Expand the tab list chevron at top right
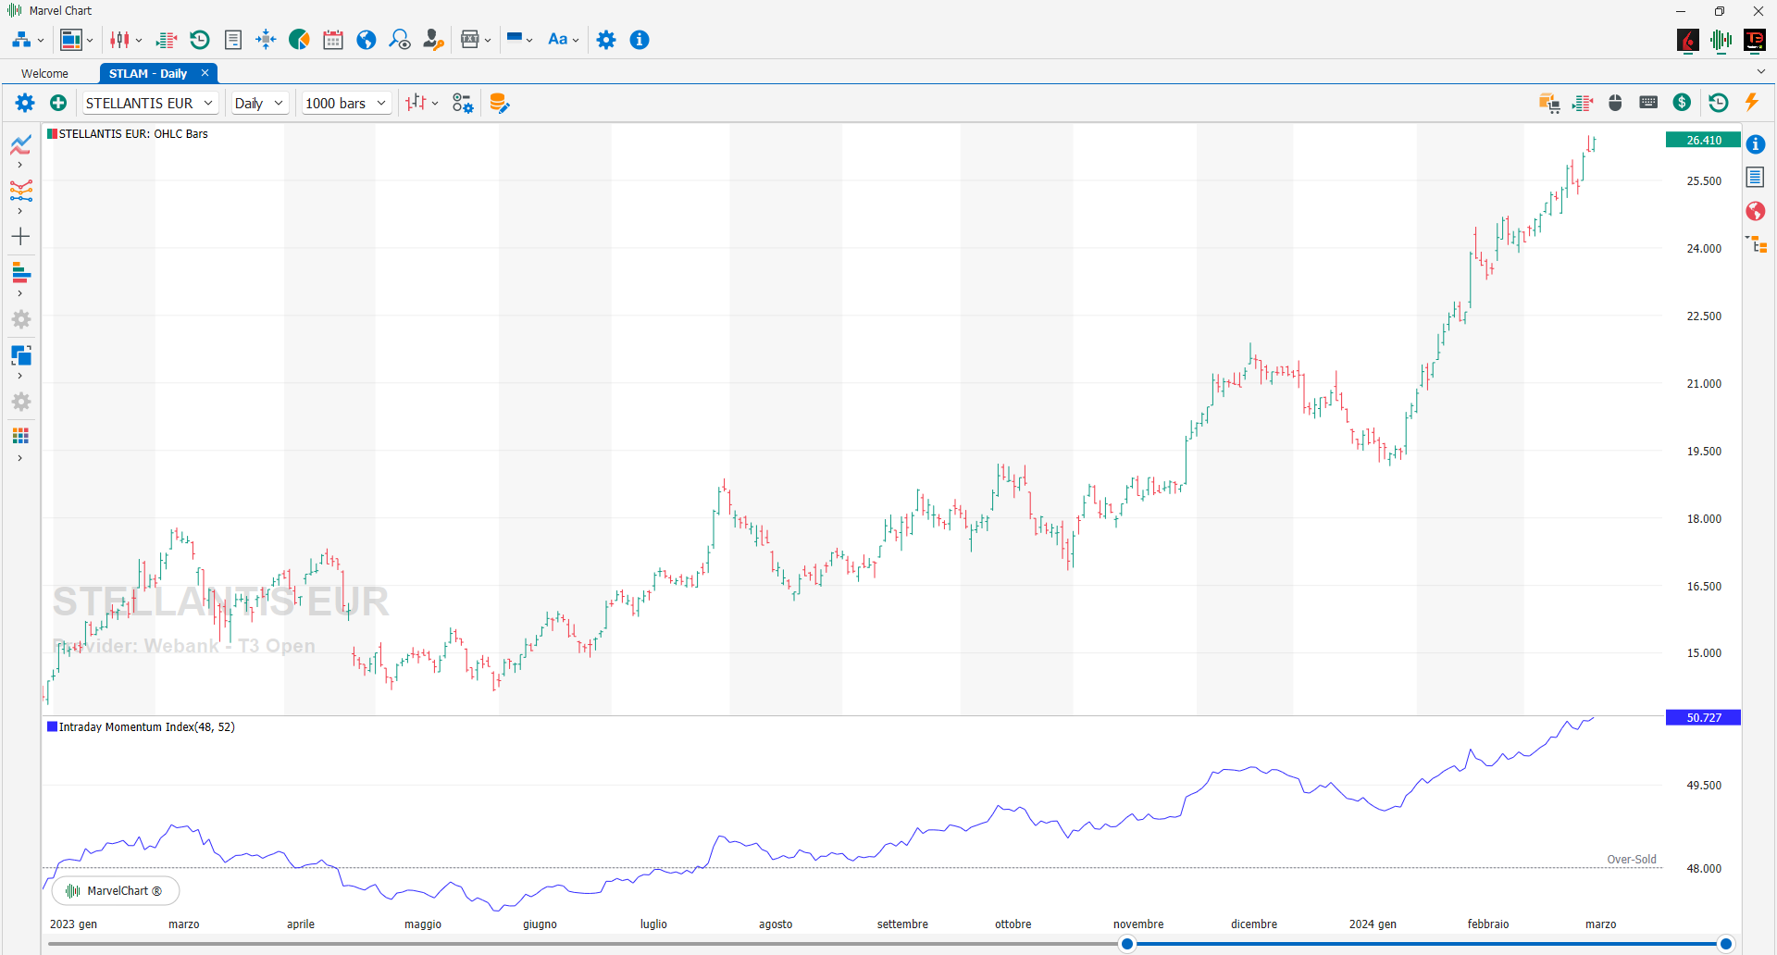1777x955 pixels. [1760, 71]
